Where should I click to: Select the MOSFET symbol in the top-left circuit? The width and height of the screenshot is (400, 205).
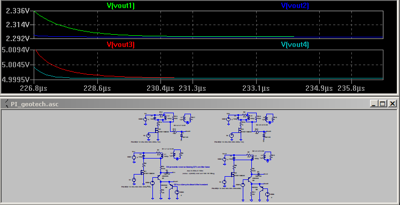pos(157,130)
